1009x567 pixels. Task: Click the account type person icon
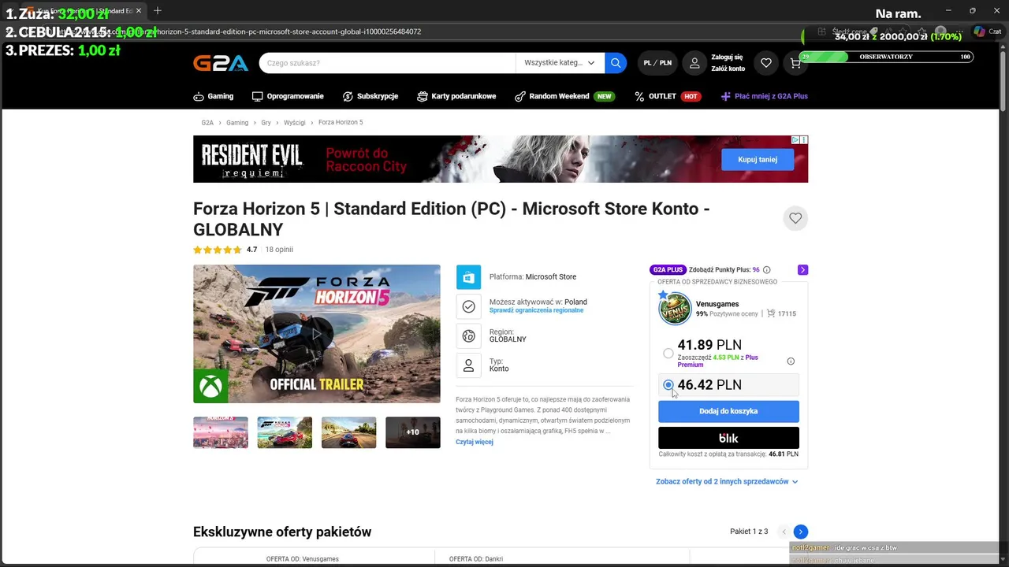pyautogui.click(x=468, y=365)
